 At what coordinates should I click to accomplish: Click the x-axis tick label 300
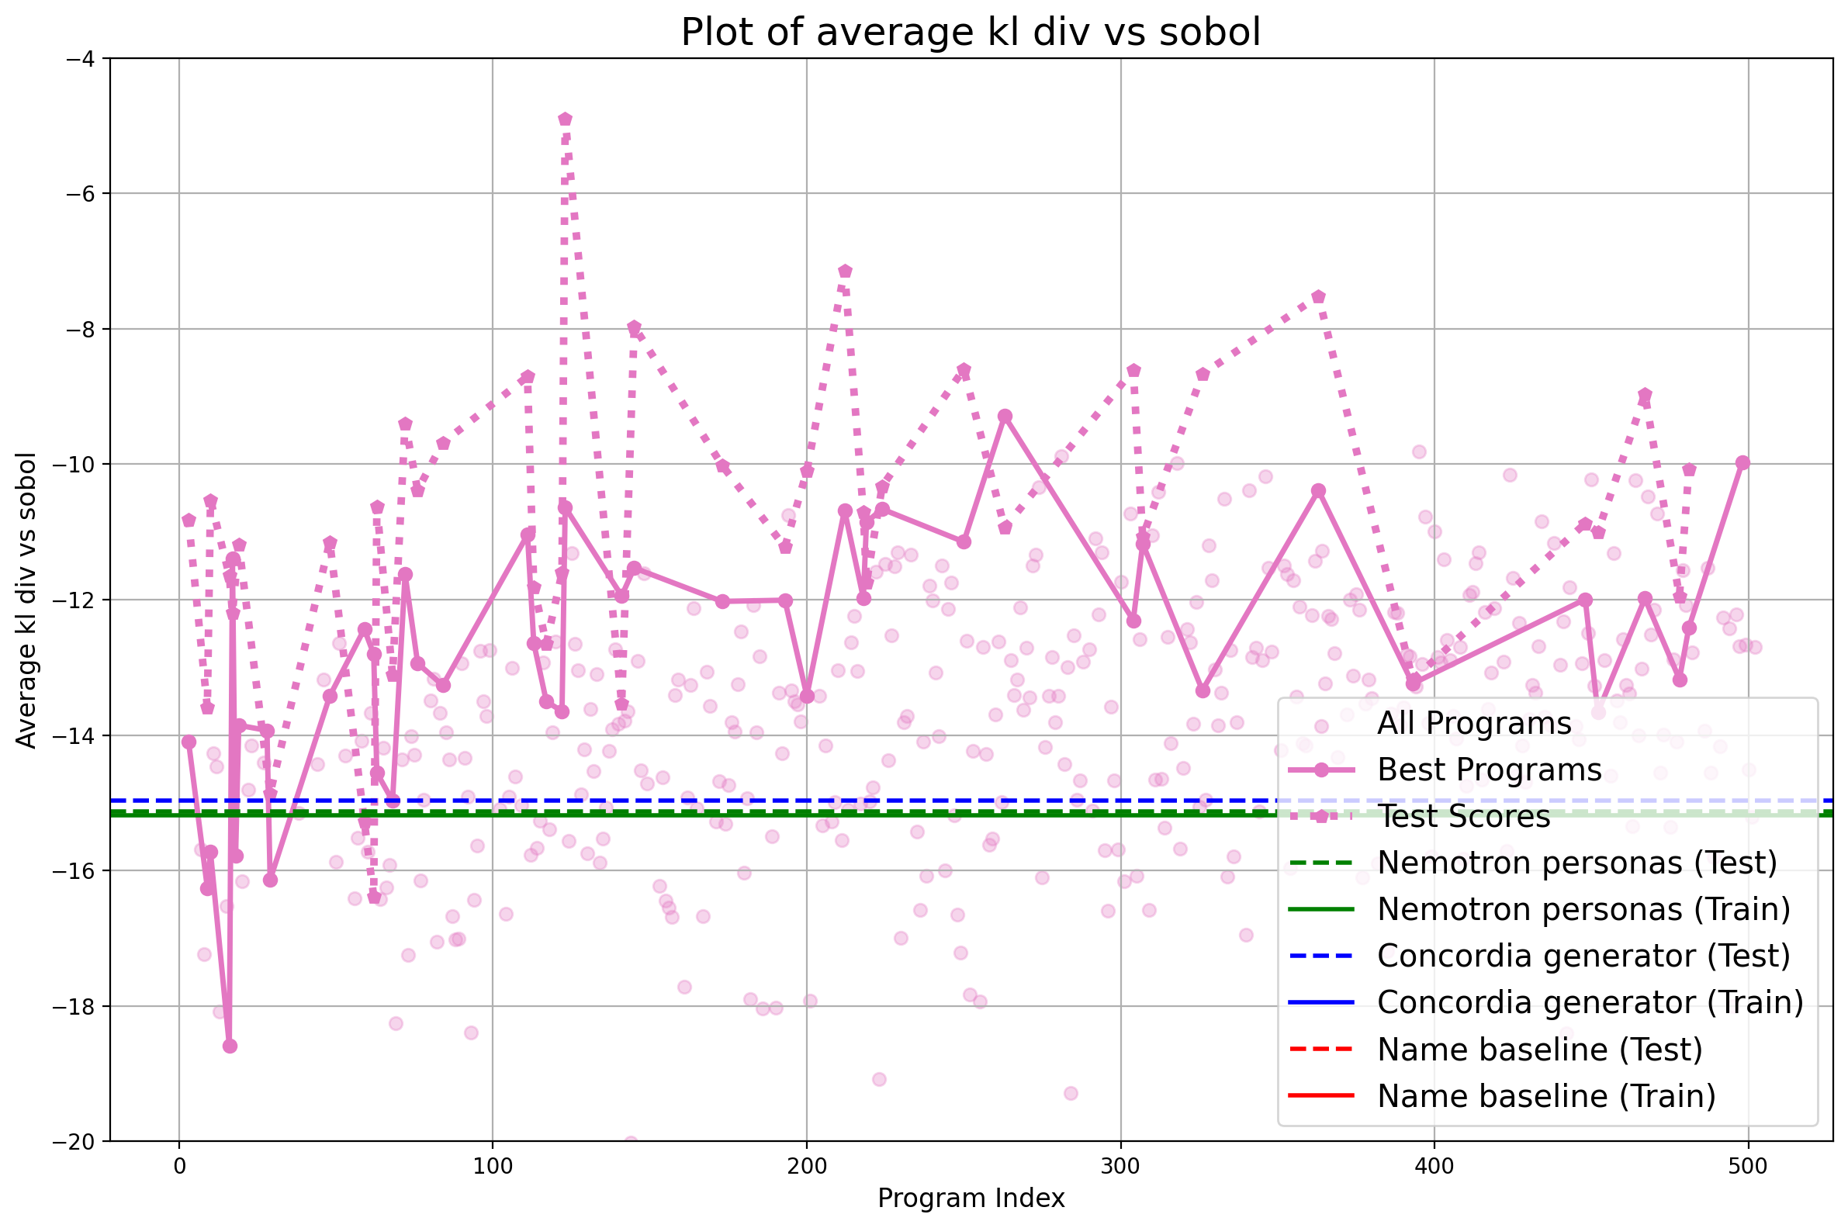point(1120,1166)
